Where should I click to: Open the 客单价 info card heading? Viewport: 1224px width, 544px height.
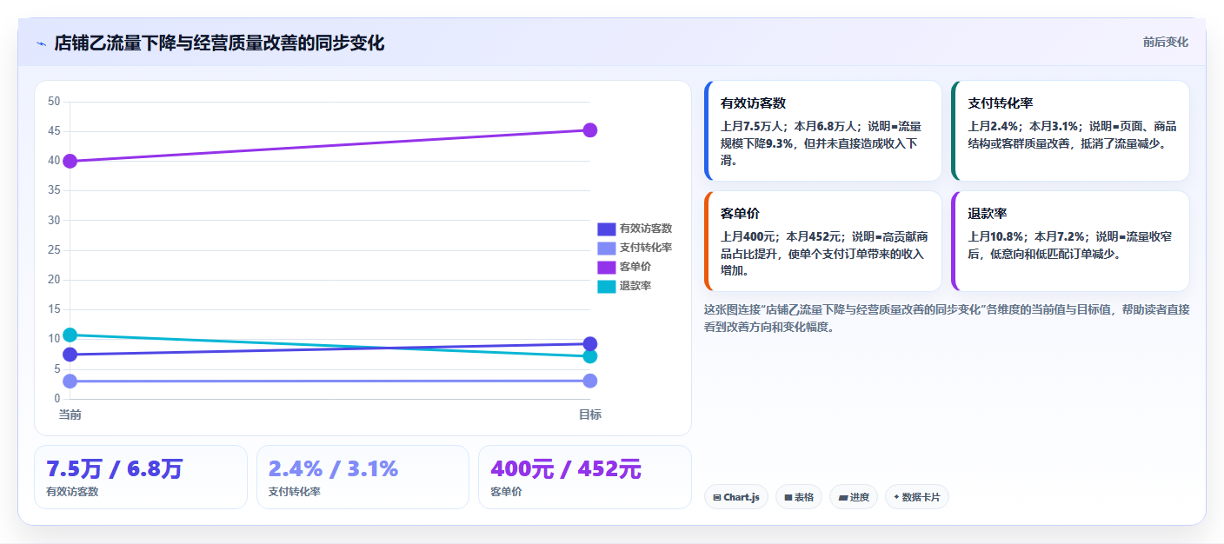[740, 214]
